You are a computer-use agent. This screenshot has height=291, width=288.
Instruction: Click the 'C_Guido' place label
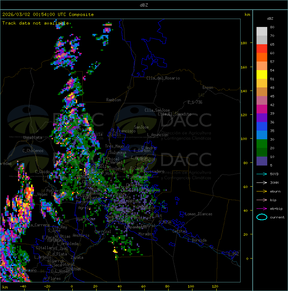[x=42, y=172]
